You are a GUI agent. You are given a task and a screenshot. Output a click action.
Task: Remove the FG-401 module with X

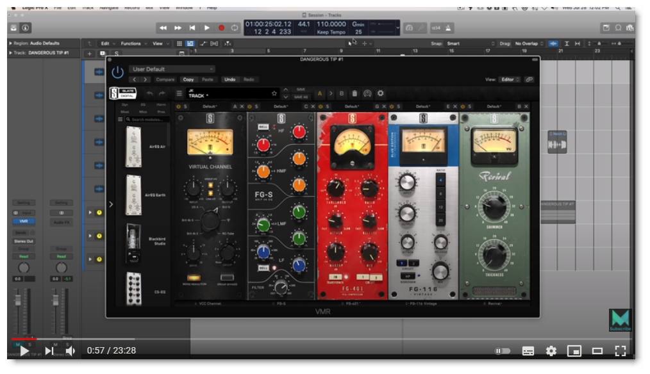[384, 106]
